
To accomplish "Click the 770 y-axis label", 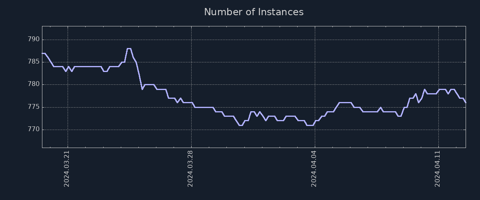I will click(34, 130).
